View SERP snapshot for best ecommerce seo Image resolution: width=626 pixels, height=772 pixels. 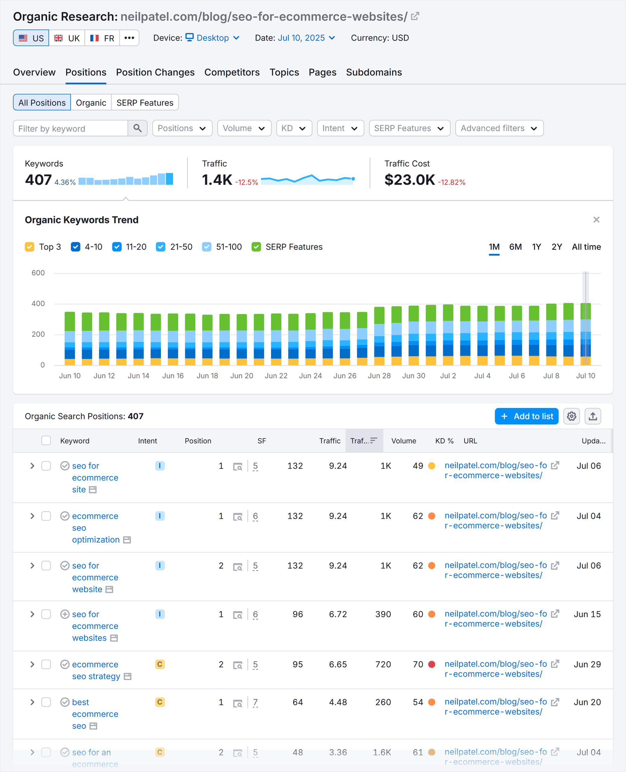tap(237, 703)
